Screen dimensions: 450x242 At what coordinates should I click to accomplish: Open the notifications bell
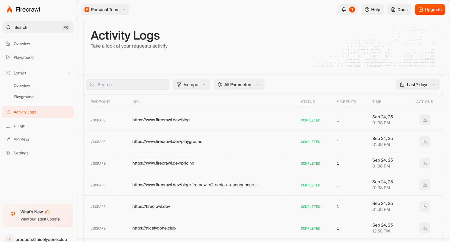tap(347, 10)
